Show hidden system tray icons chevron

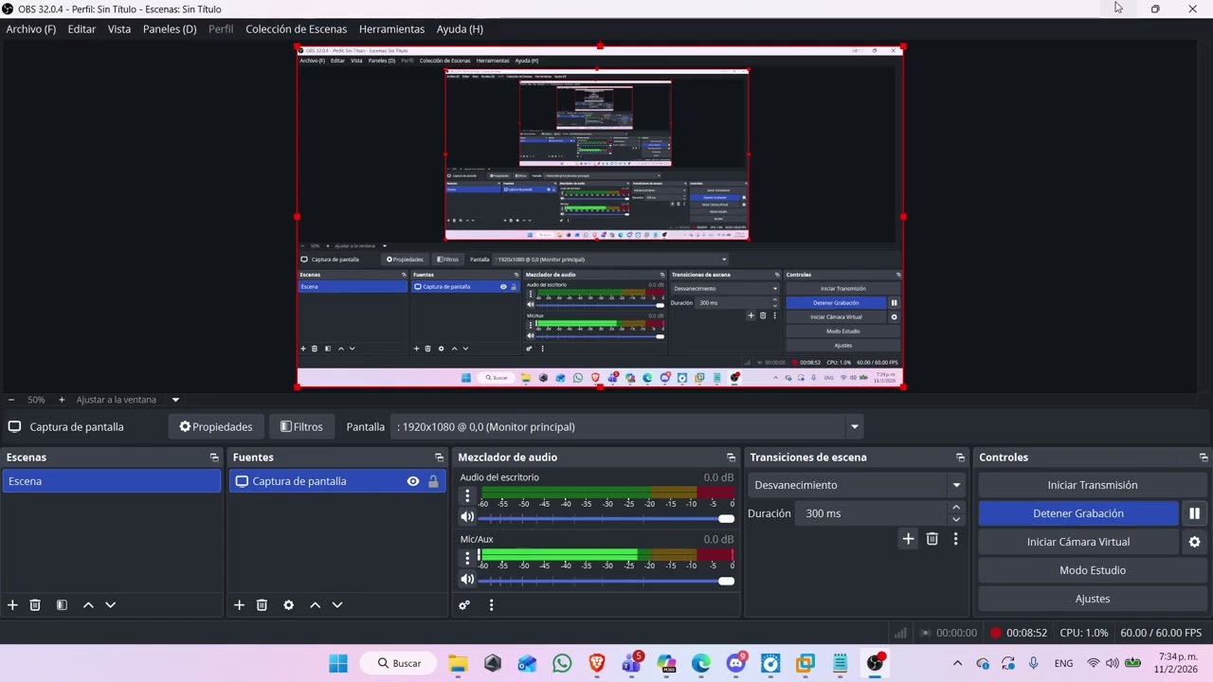(x=957, y=663)
